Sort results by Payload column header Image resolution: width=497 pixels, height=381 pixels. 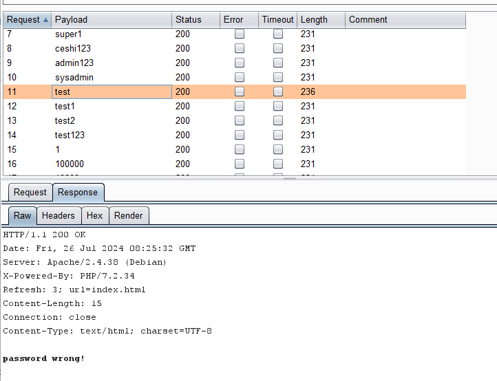pos(112,20)
